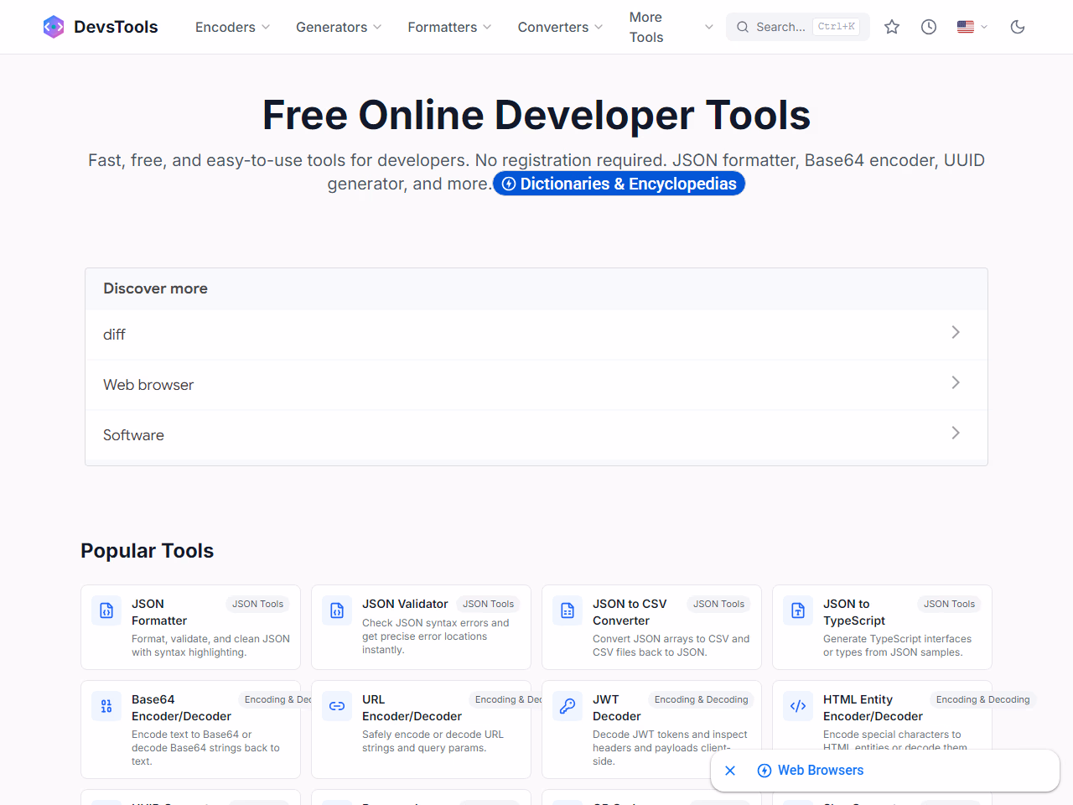Open language selector with US flag
Image resolution: width=1073 pixels, height=805 pixels.
coord(972,27)
